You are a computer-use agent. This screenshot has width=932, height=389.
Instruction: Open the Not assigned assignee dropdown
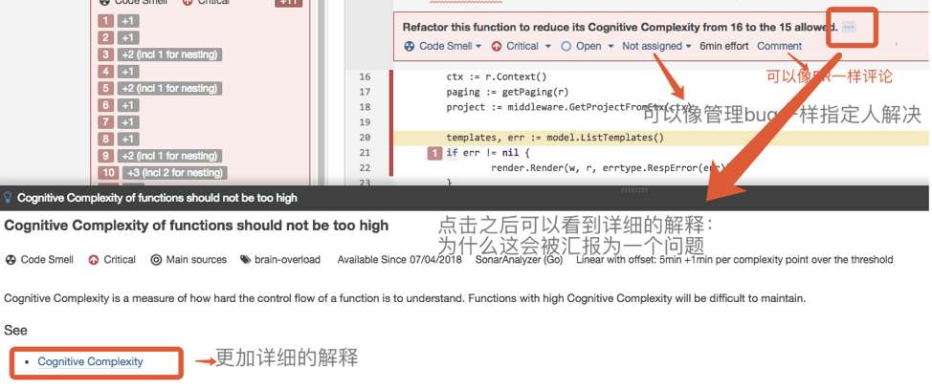coord(656,46)
